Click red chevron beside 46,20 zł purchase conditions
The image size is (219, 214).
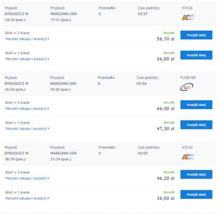pyautogui.click(x=48, y=178)
